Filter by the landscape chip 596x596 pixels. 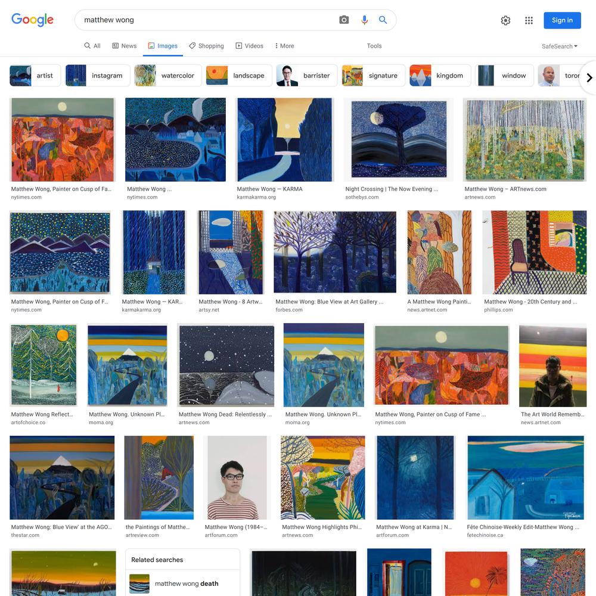point(239,75)
